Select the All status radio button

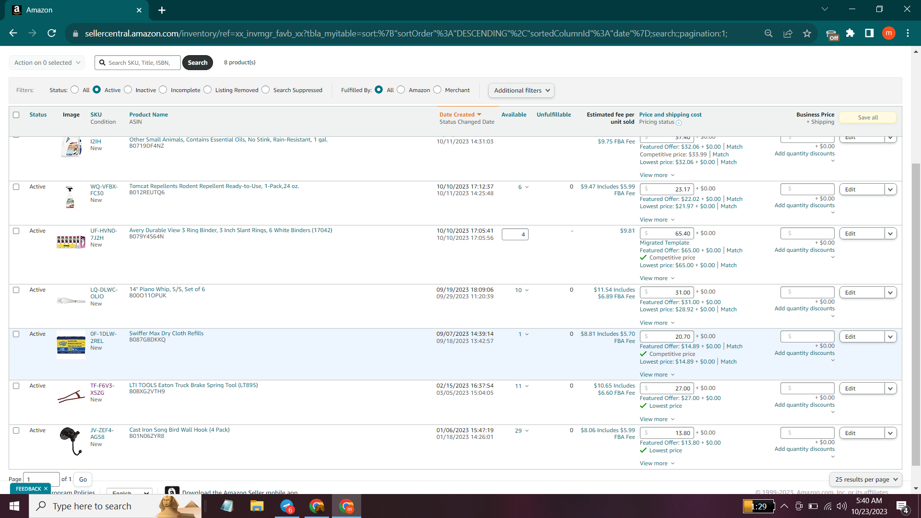tap(74, 90)
